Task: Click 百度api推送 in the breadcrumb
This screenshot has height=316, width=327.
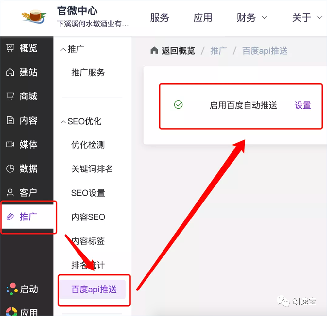Action: (x=265, y=51)
